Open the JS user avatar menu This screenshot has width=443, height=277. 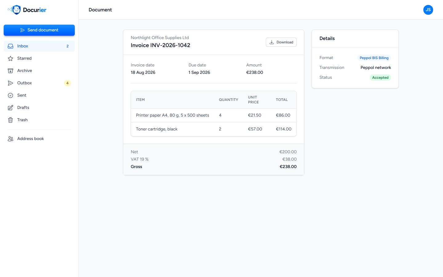click(428, 10)
